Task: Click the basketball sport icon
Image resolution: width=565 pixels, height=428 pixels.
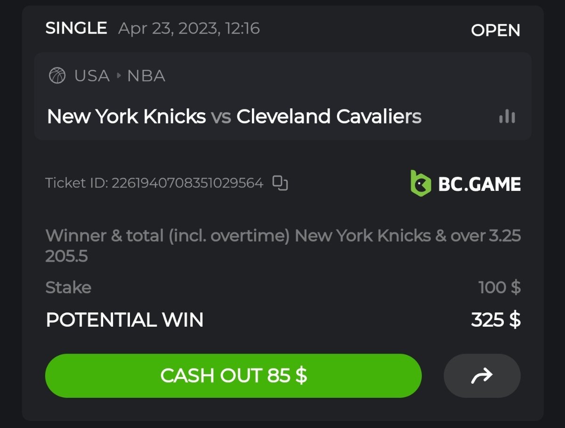Action: point(57,75)
